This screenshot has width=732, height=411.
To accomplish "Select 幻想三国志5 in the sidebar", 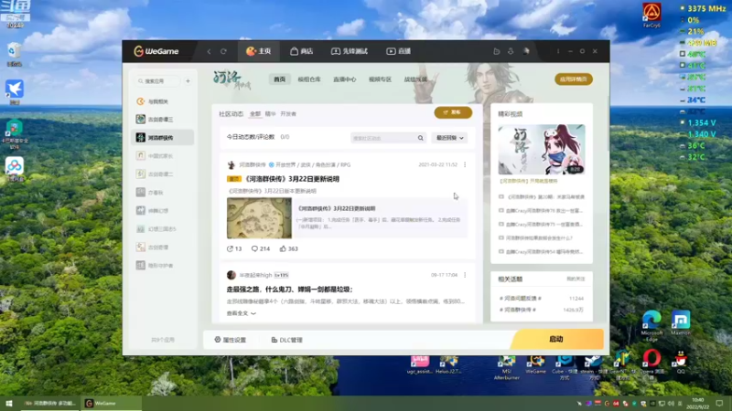I will coord(163,229).
